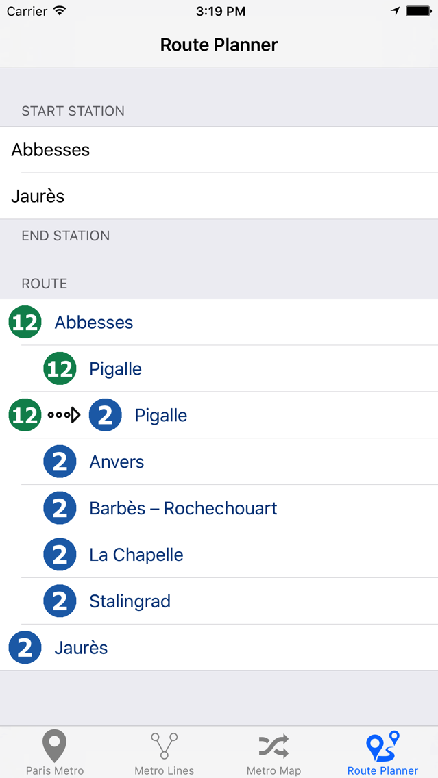Image resolution: width=438 pixels, height=778 pixels.
Task: Select the Anvers route stop
Action: click(x=117, y=462)
